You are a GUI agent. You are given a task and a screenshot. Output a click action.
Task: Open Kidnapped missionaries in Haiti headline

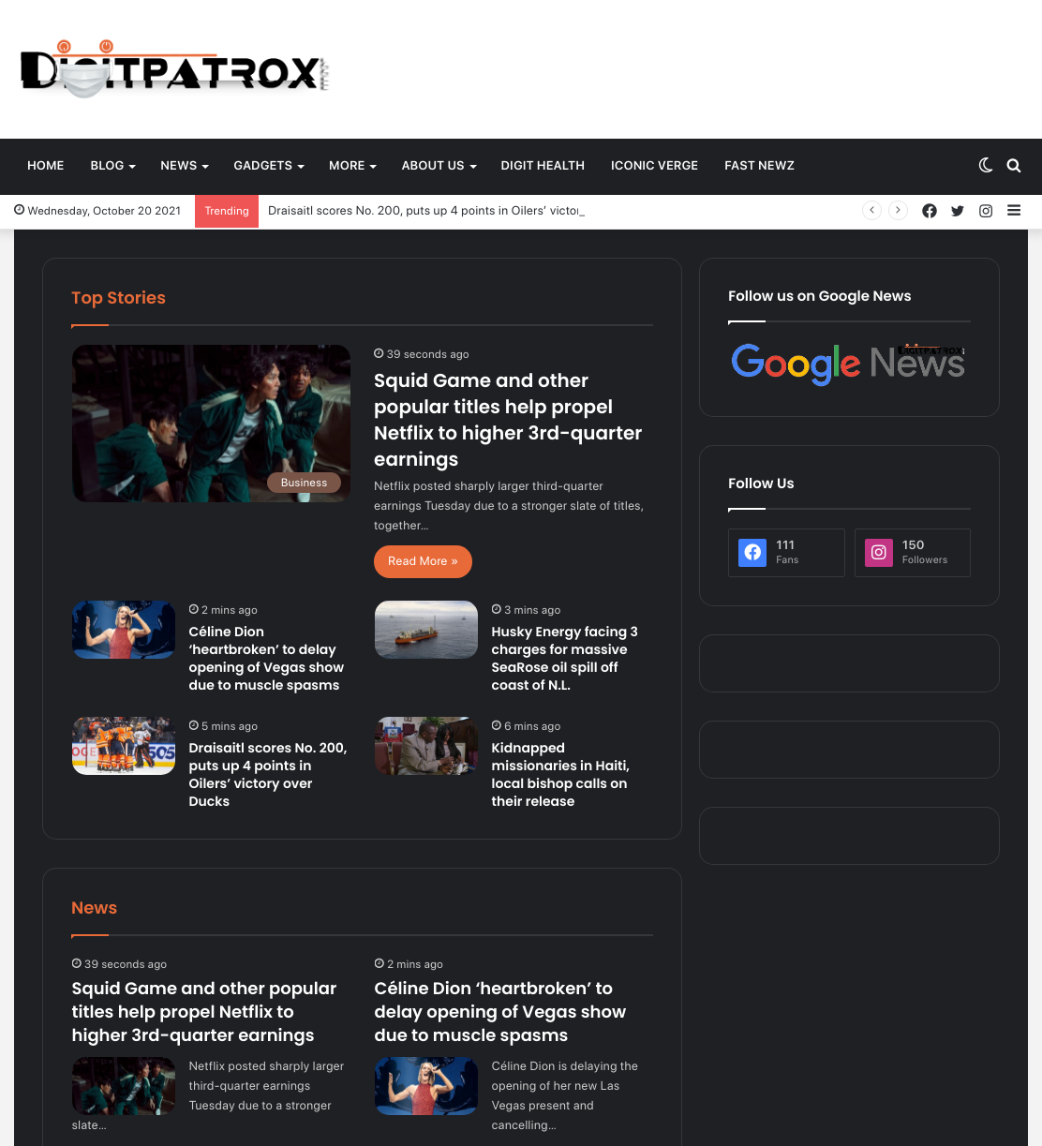[x=560, y=774]
